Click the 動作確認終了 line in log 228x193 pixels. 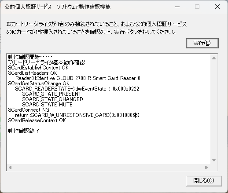[x=24, y=131]
